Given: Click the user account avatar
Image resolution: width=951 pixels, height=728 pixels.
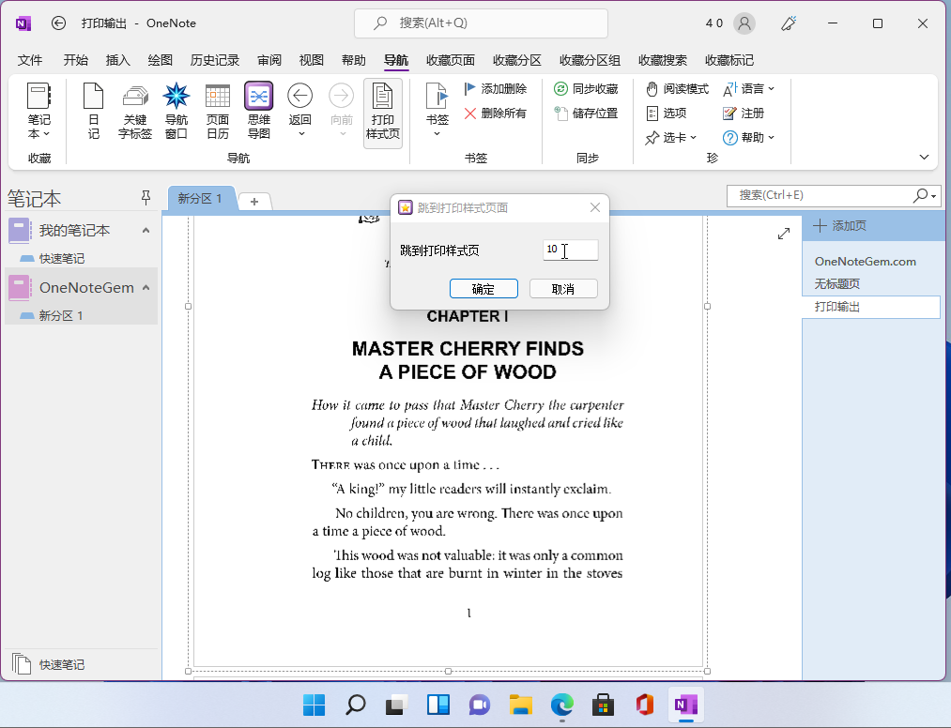Looking at the screenshot, I should pyautogui.click(x=744, y=23).
